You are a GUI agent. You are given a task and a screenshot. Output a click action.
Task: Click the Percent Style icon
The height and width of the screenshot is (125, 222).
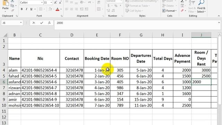(116, 6)
